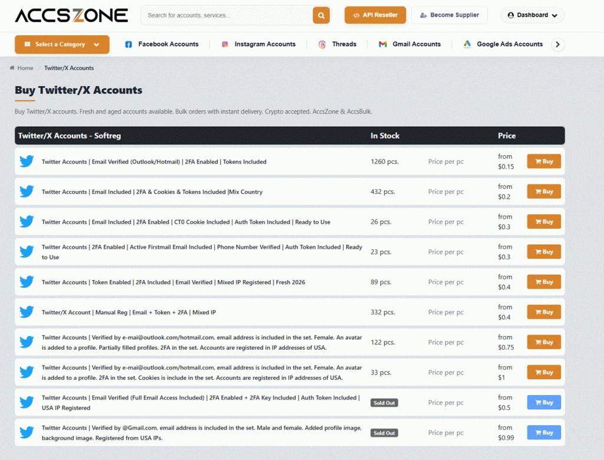This screenshot has height=460, width=604.
Task: Click Twitter bird icon for Firstmail Email row
Action: [27, 252]
